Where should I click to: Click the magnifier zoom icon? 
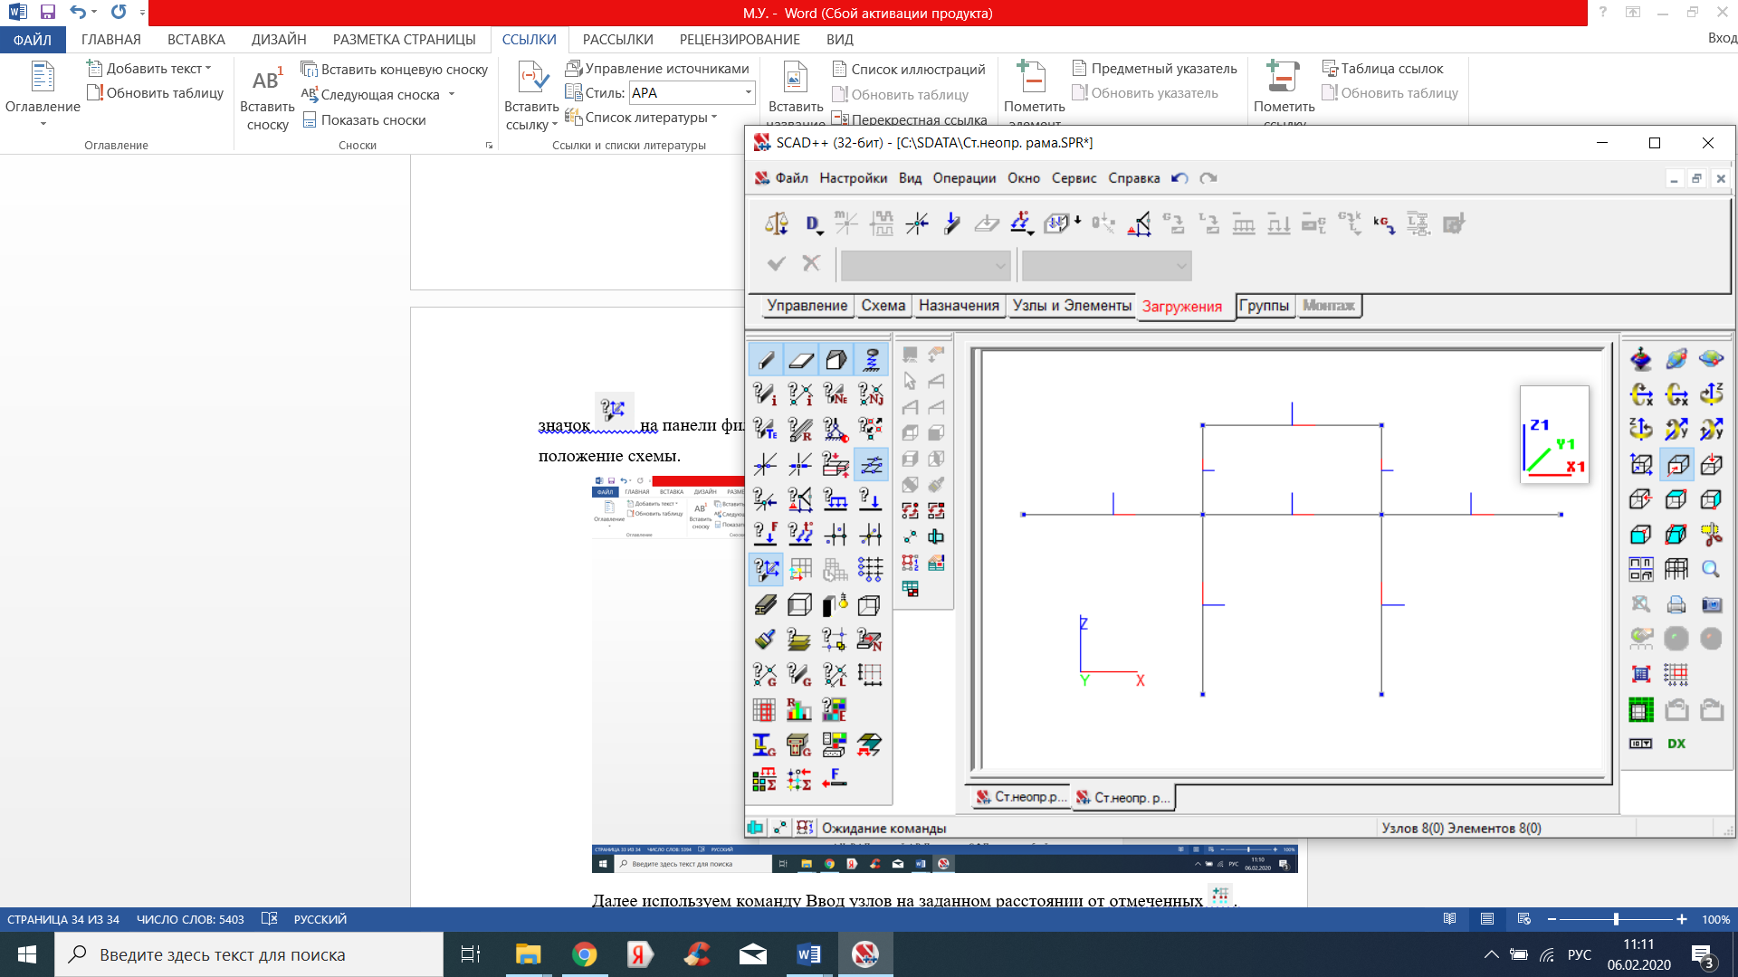click(1711, 569)
